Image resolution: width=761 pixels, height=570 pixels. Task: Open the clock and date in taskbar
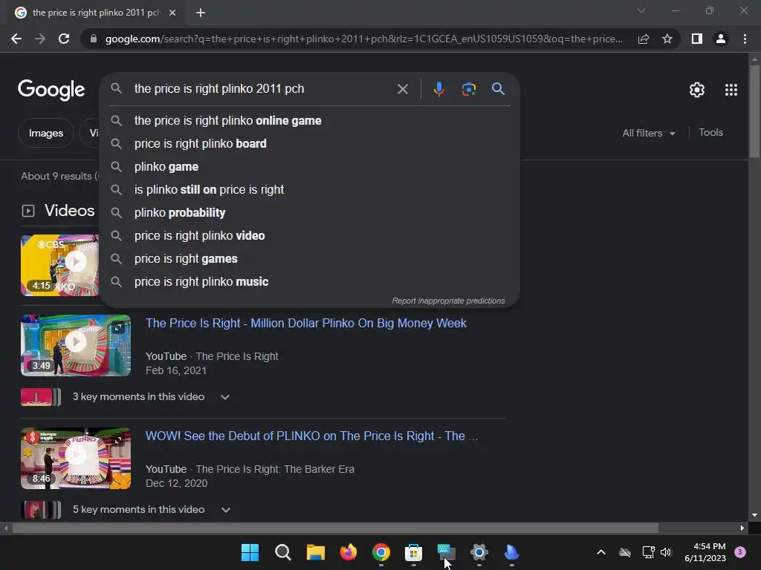point(705,552)
